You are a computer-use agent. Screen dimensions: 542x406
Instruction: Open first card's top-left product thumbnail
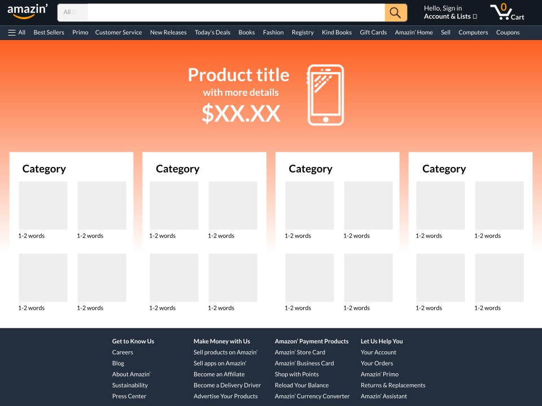(43, 206)
